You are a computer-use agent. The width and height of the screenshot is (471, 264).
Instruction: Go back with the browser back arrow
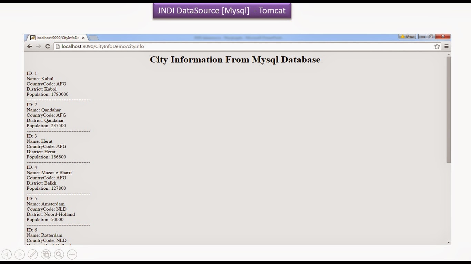point(30,46)
